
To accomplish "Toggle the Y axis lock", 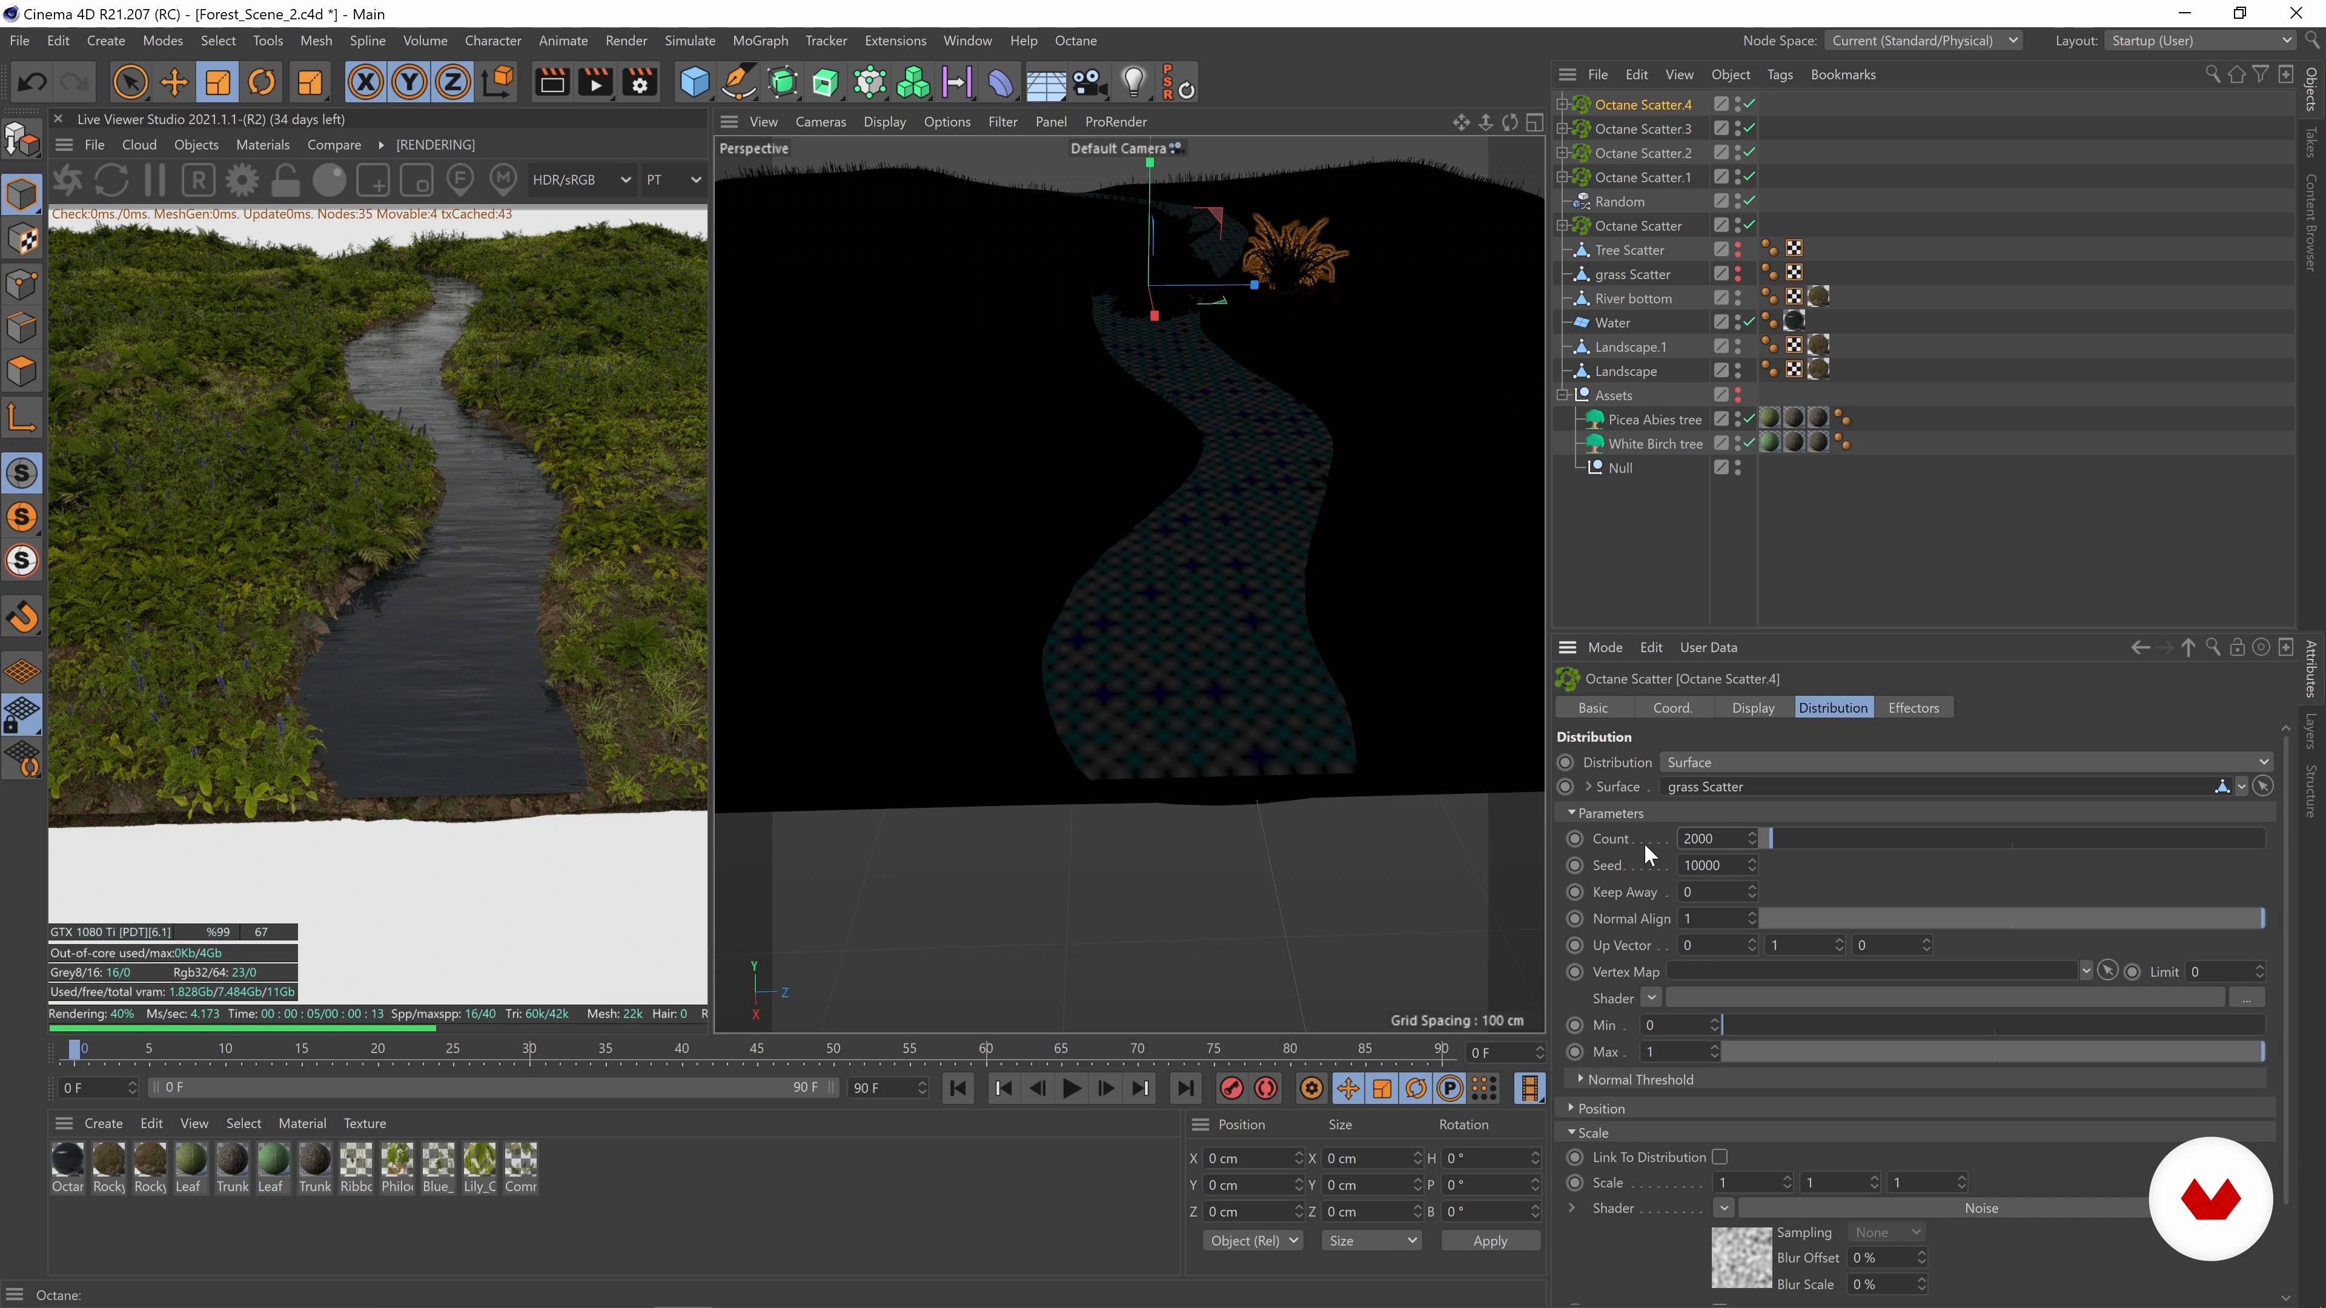I will pyautogui.click(x=409, y=83).
